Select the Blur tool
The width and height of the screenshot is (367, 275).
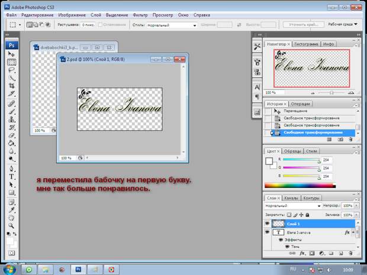[11, 151]
